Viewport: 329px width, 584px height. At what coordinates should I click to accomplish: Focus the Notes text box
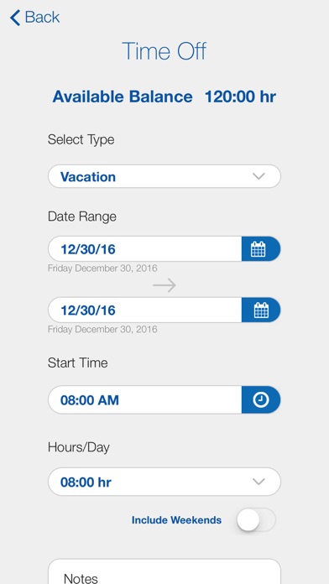coord(164,571)
